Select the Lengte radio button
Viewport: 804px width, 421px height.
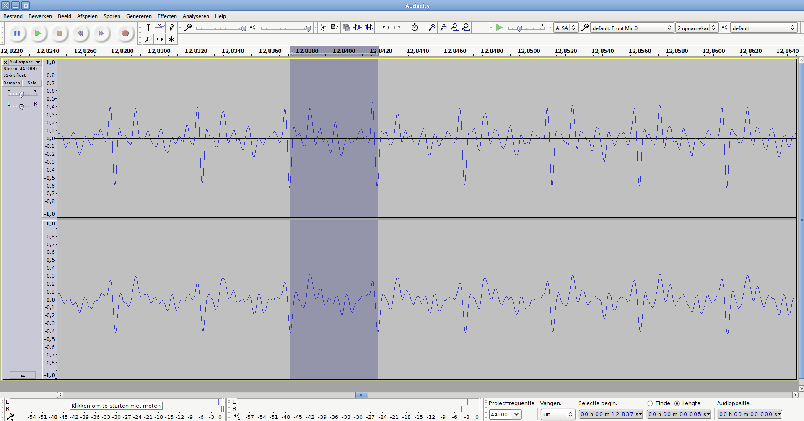[677, 403]
